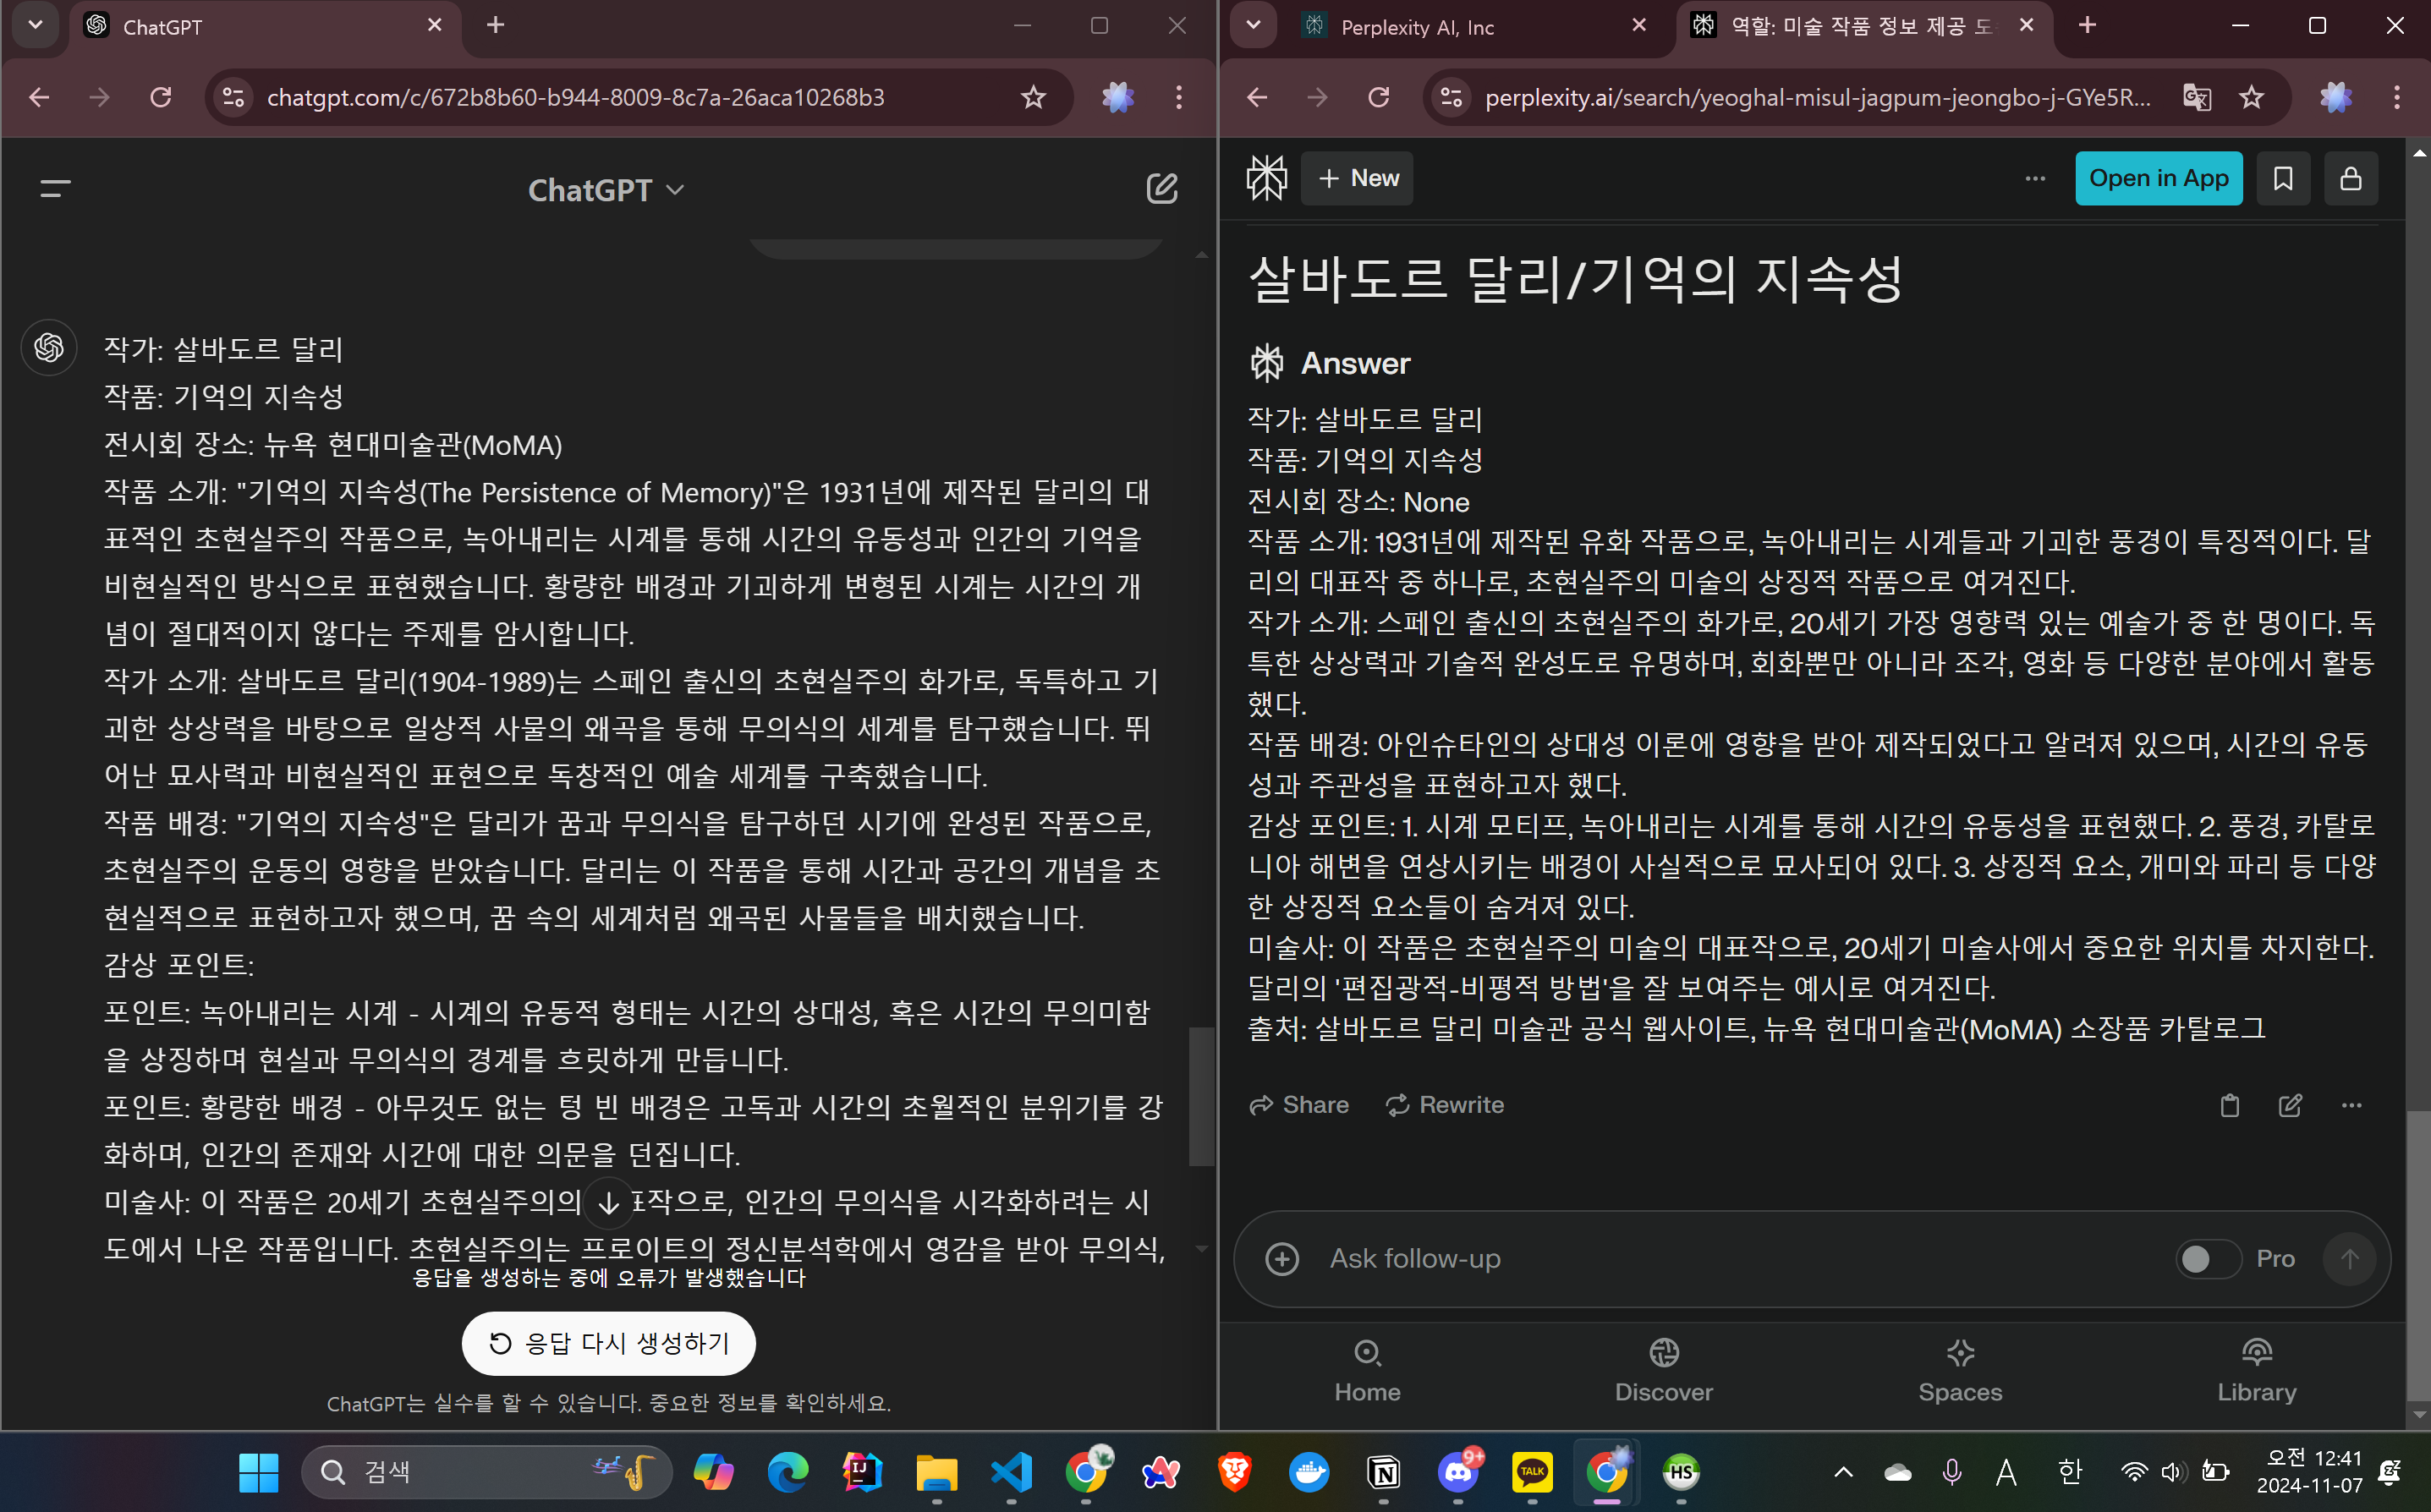Screen dimensions: 2431x1512
Task: Click the Perplexity bookmark icon
Action: (2283, 179)
